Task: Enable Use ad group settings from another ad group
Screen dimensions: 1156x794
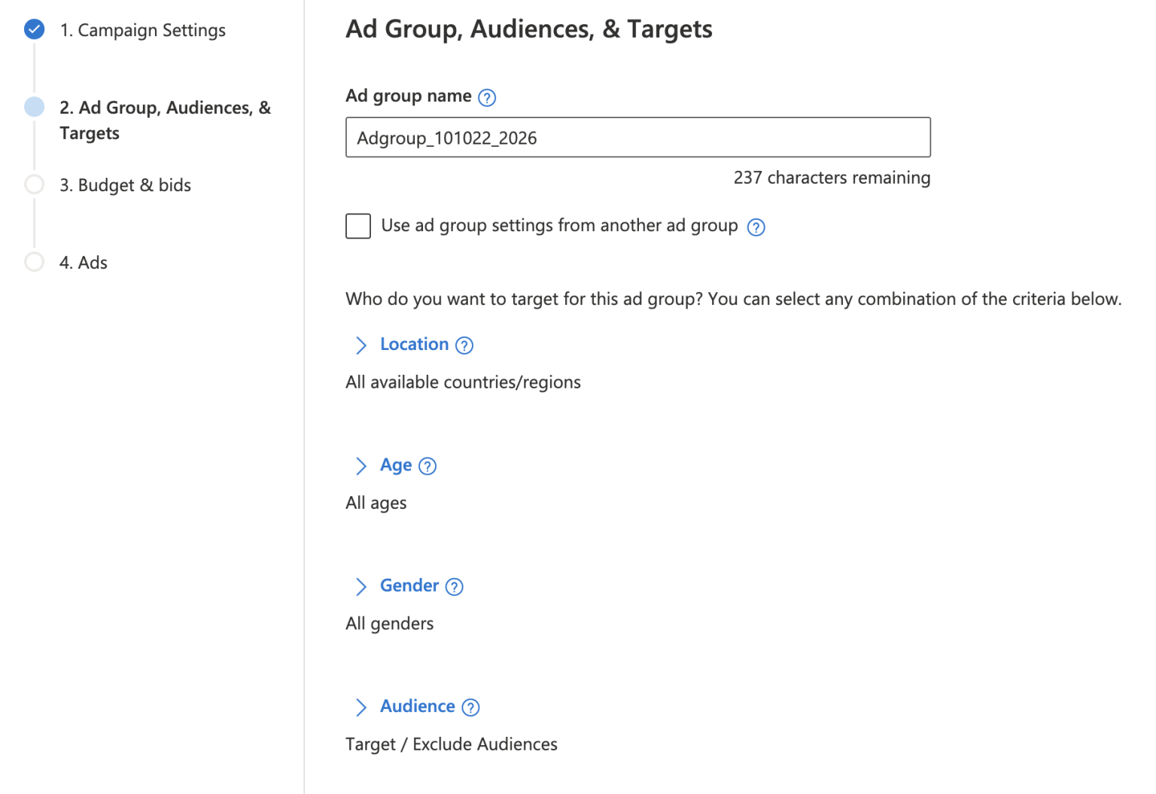Action: pyautogui.click(x=358, y=226)
